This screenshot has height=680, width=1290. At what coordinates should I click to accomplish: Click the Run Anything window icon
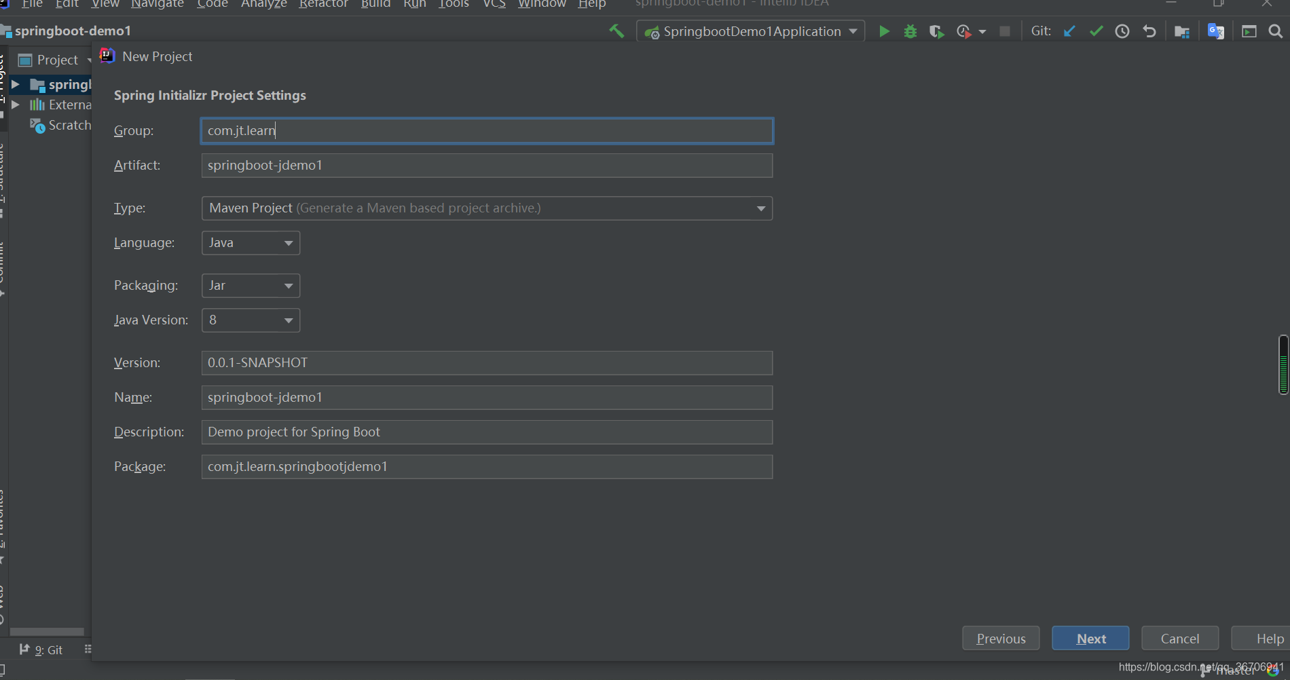pos(1249,31)
